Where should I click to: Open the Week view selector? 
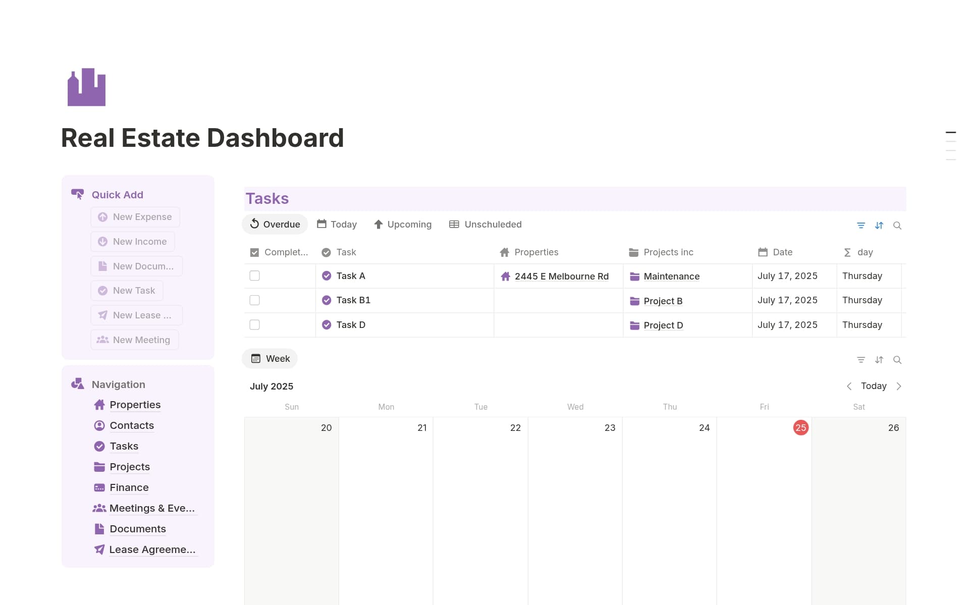coord(270,358)
